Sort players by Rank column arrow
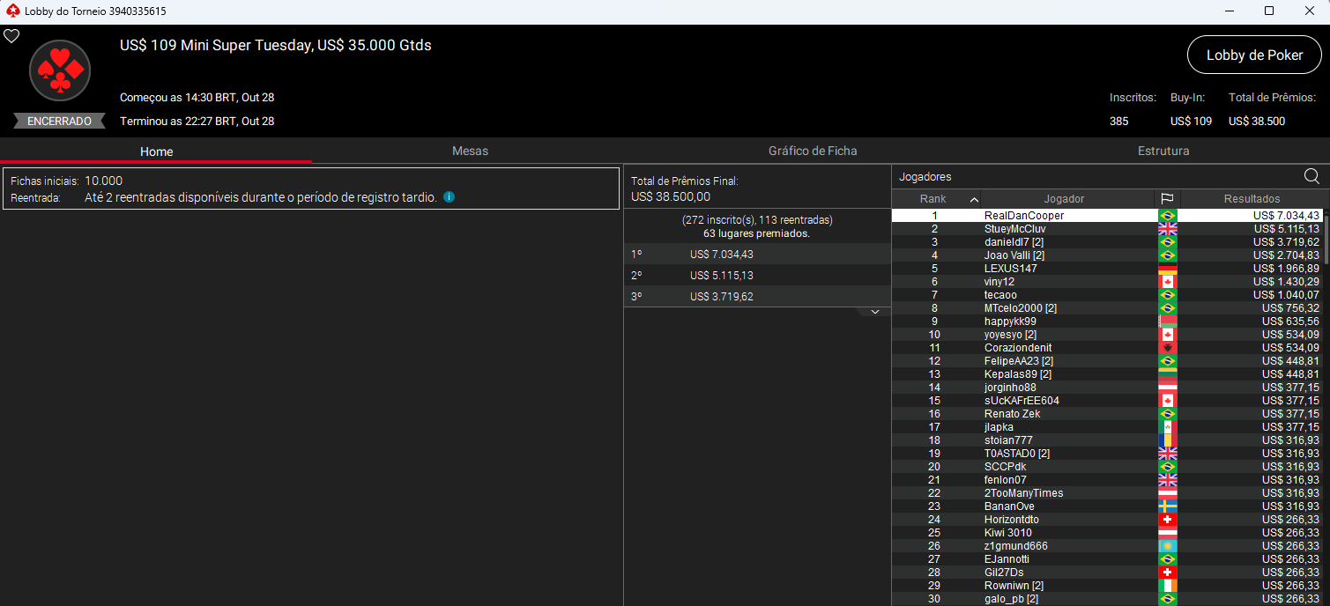 tap(973, 199)
